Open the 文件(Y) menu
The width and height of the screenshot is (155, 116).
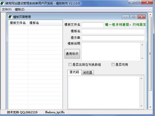pos(7,9)
